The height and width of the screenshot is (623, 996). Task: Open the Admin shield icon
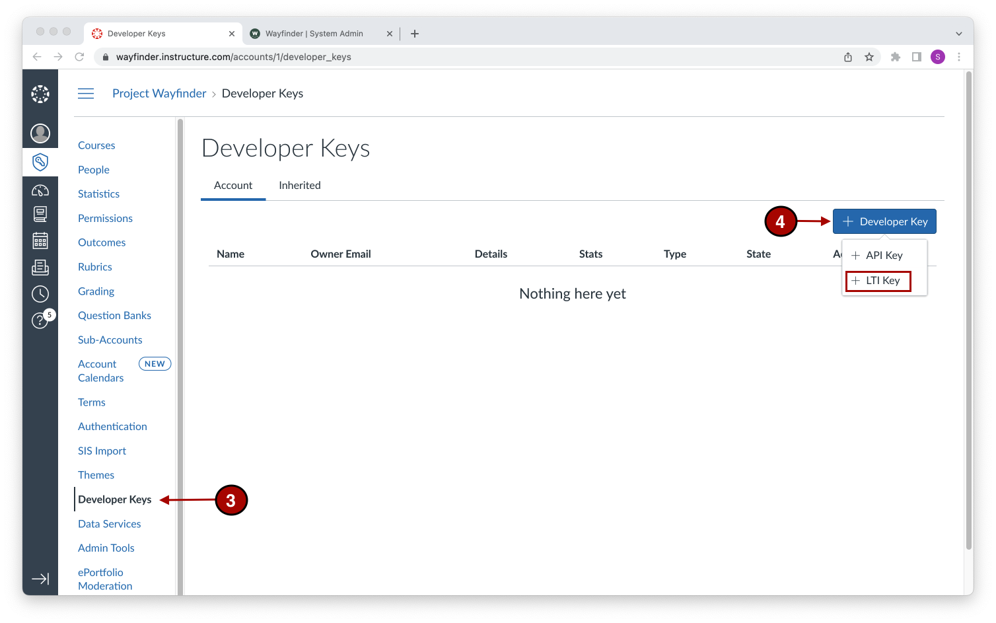[x=40, y=162]
